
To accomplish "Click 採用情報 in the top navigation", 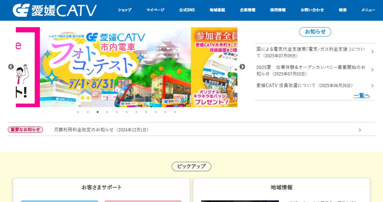I will [x=278, y=10].
